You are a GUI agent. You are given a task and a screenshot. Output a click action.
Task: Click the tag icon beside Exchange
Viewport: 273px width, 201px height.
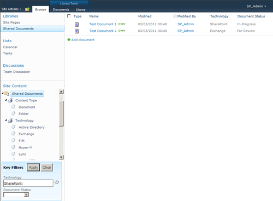click(x=14, y=134)
